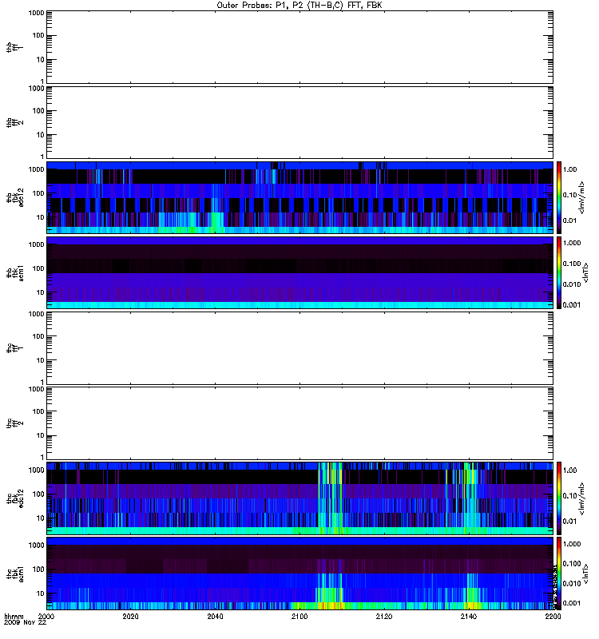Screen dimensions: 599x639
Task: Click the '<|mV/m|>' unit label of thb edc12 color bar
Action: (581, 197)
